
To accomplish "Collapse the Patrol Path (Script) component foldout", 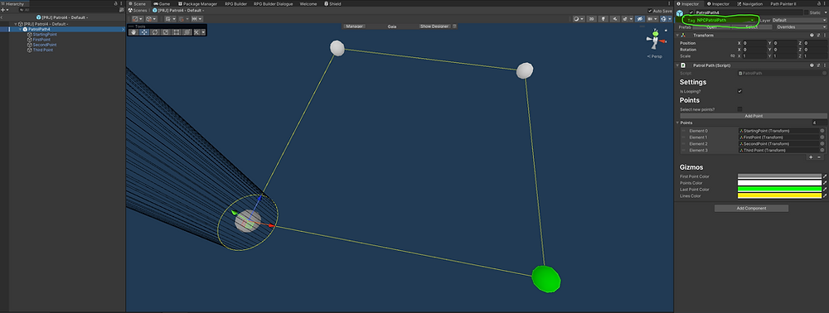I will [x=677, y=65].
